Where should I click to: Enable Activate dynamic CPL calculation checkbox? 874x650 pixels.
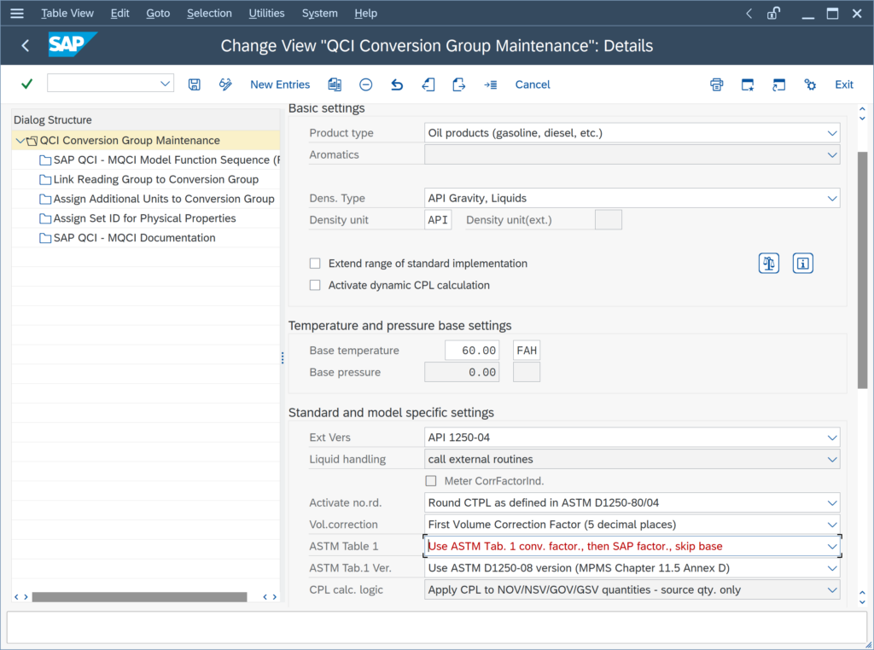315,285
